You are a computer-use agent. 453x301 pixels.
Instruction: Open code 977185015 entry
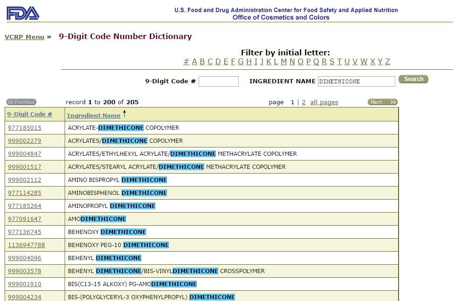25,127
